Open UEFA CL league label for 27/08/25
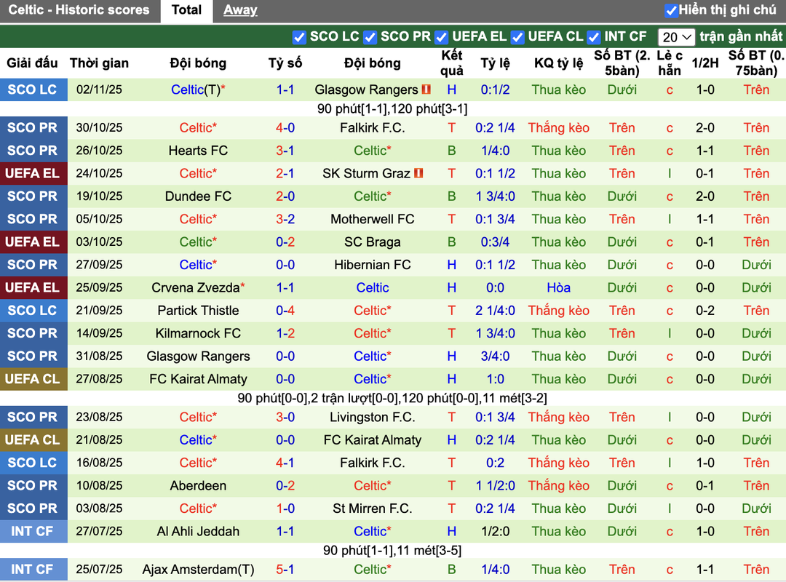Viewport: 786px width, 582px height. click(33, 379)
